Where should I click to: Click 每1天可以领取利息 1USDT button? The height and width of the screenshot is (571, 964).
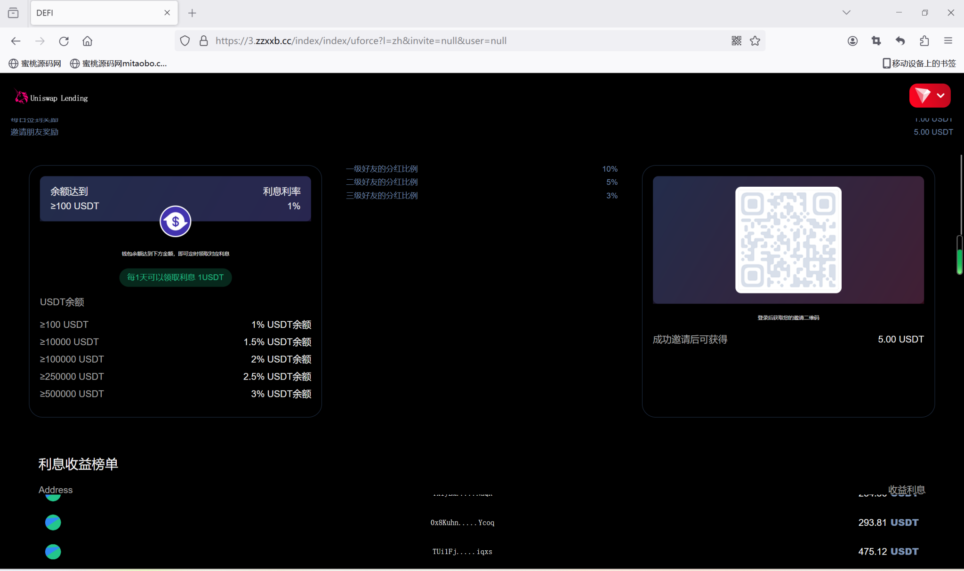175,277
